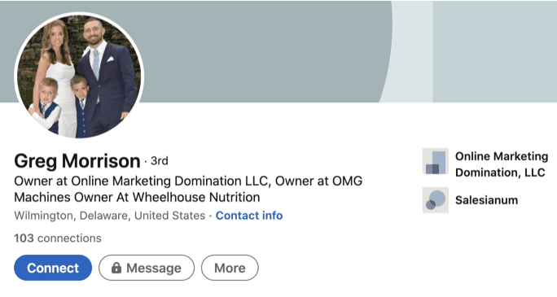Click the Connect button

(53, 268)
